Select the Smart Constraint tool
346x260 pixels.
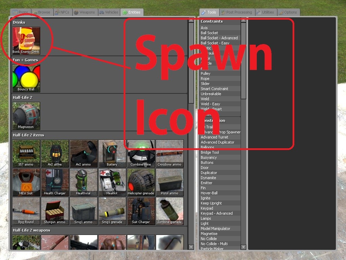point(214,89)
